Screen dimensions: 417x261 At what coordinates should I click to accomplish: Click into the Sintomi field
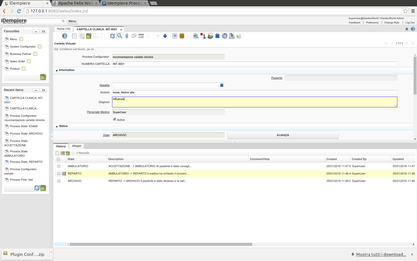(x=254, y=92)
